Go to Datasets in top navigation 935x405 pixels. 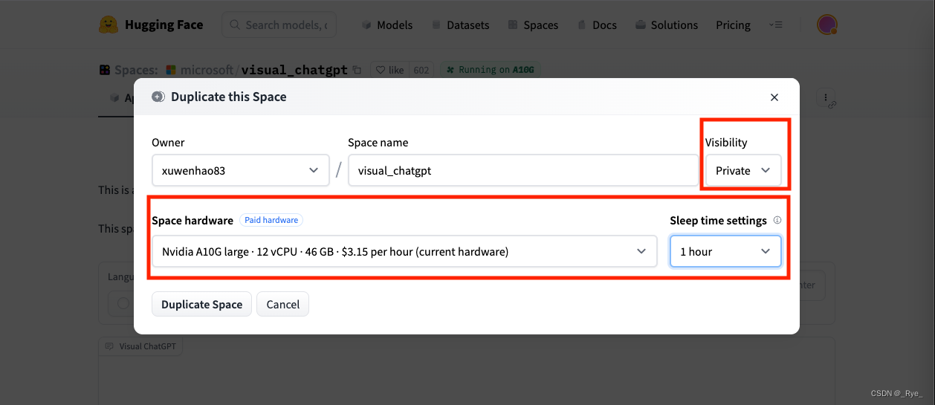(460, 25)
